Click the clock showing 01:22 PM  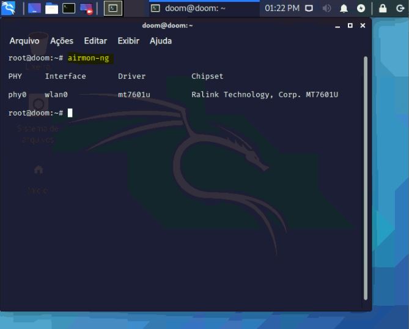coord(282,8)
